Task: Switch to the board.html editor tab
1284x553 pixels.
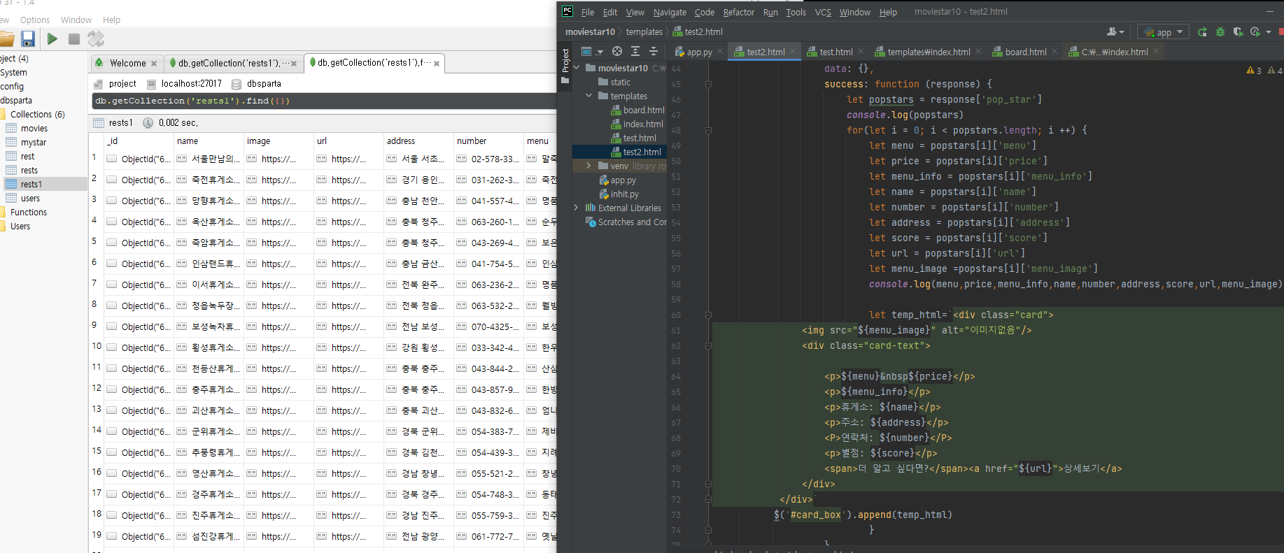Action: (1026, 52)
